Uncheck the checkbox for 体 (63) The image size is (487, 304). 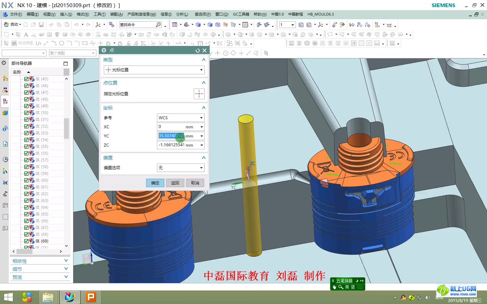[x=26, y=200]
